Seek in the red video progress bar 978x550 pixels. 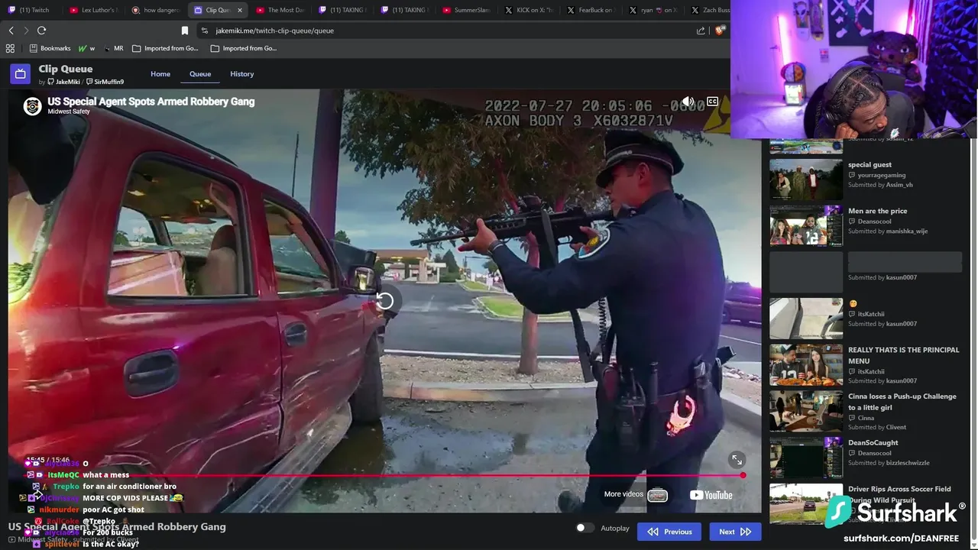tap(384, 475)
